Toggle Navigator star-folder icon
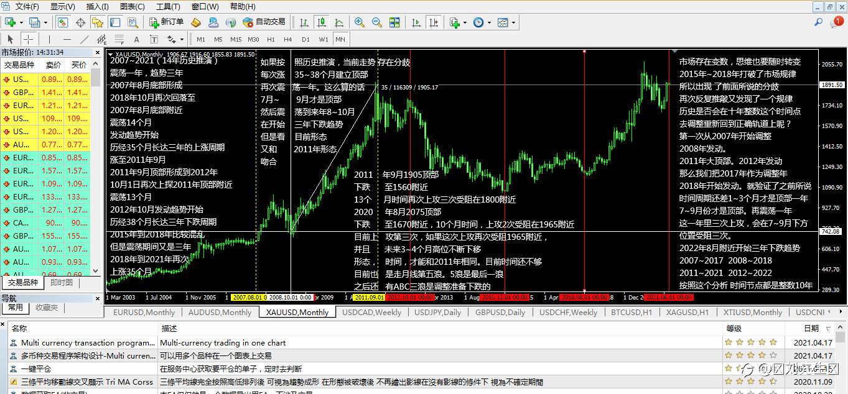The image size is (848, 394). pos(98,22)
